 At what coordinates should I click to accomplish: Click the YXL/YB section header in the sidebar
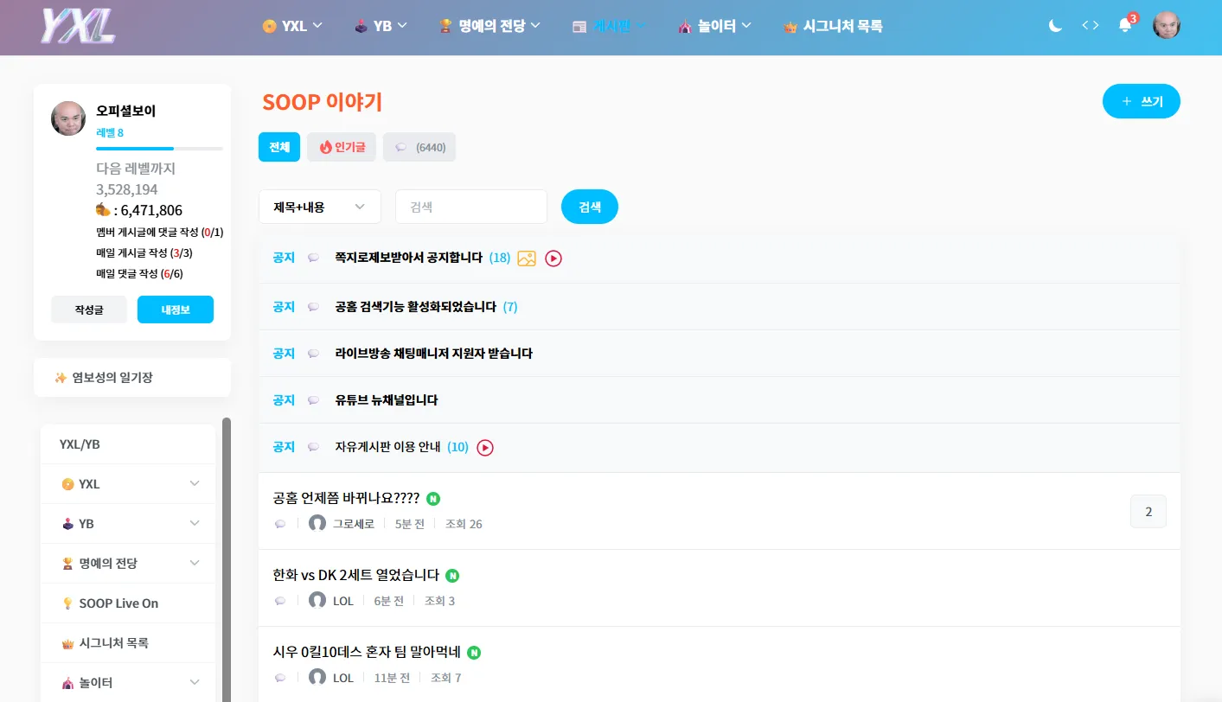coord(80,444)
